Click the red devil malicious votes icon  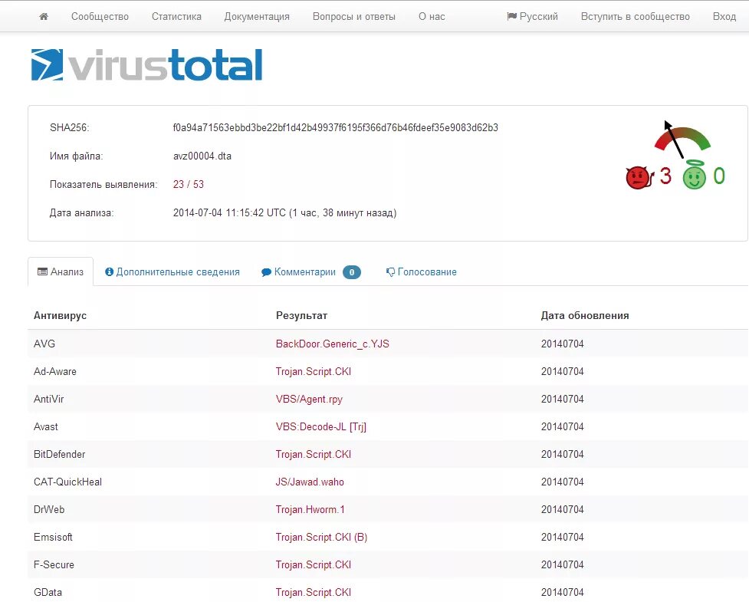point(639,177)
